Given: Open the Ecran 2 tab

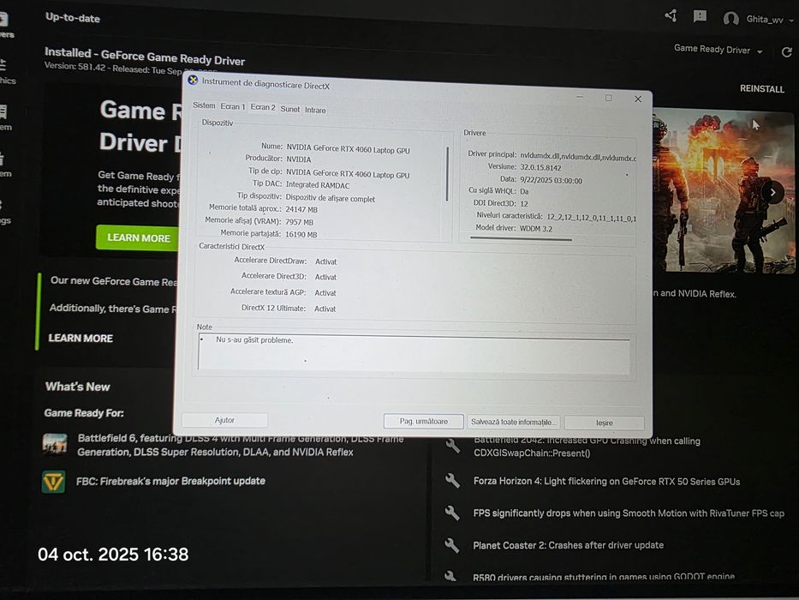Looking at the screenshot, I should pyautogui.click(x=262, y=107).
